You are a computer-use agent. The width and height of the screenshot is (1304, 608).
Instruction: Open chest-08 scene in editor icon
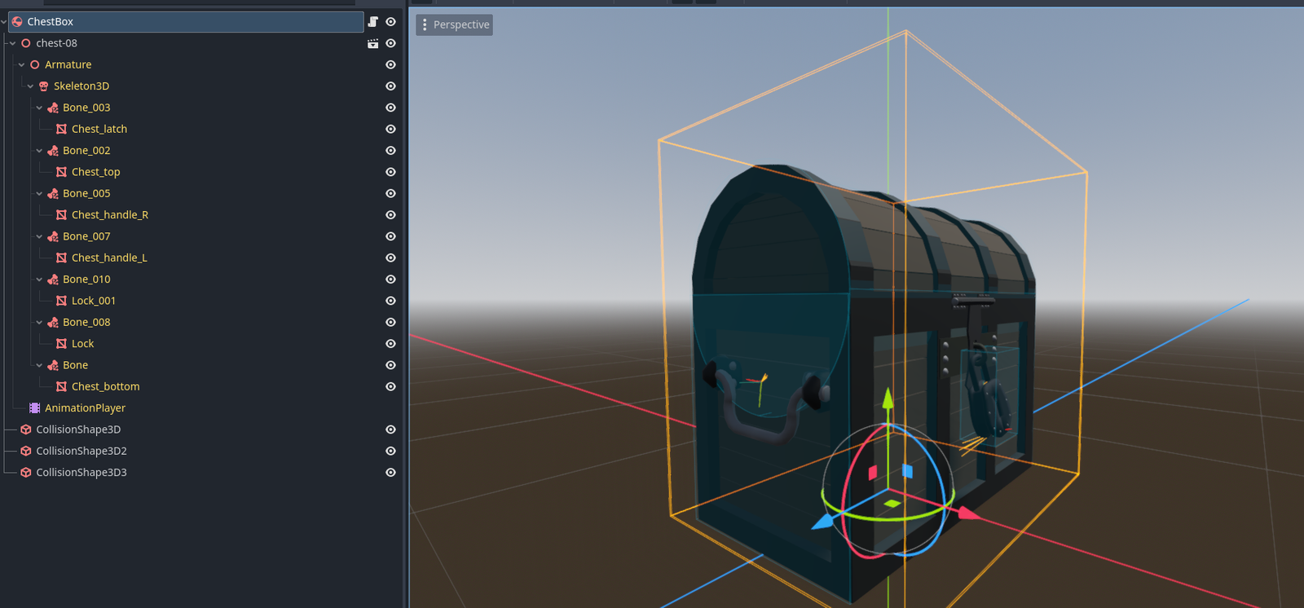point(372,43)
